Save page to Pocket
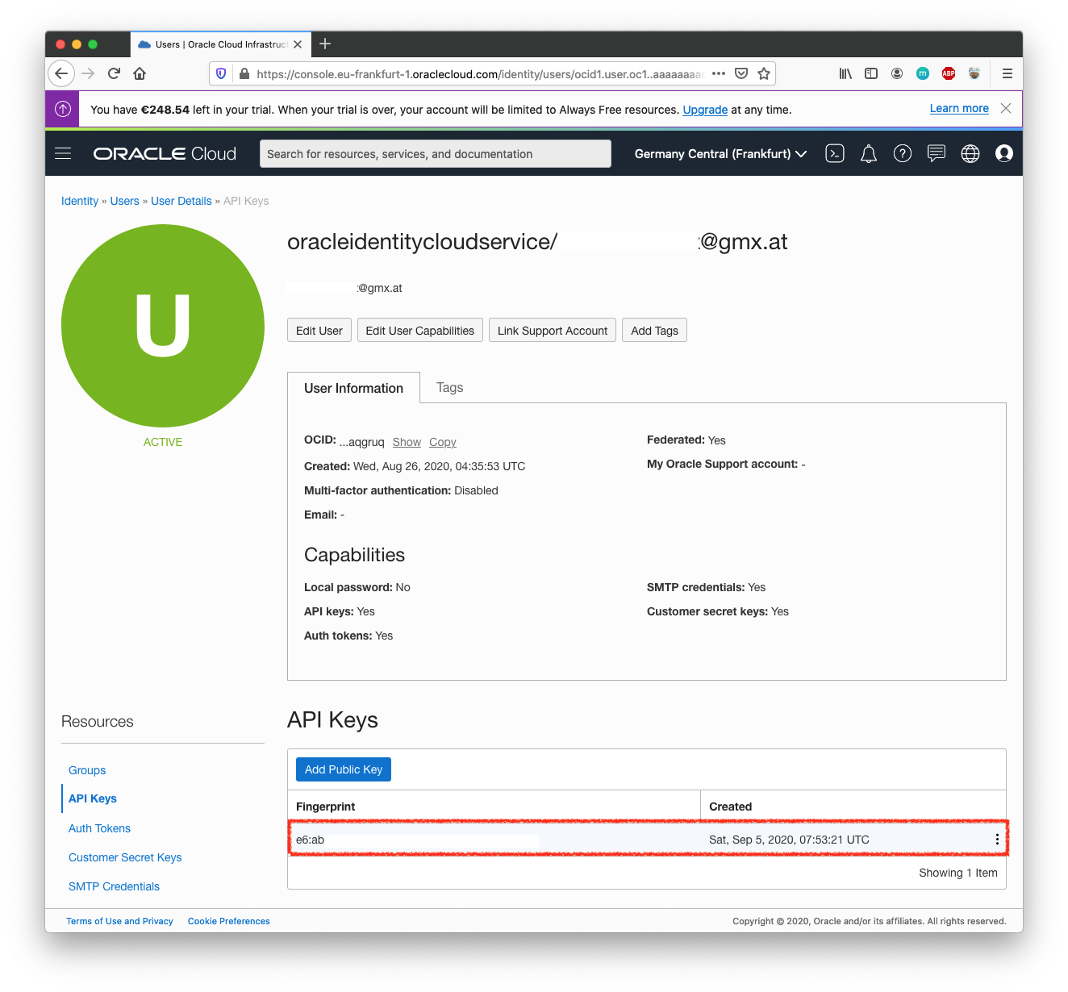The image size is (1068, 992). (x=741, y=73)
